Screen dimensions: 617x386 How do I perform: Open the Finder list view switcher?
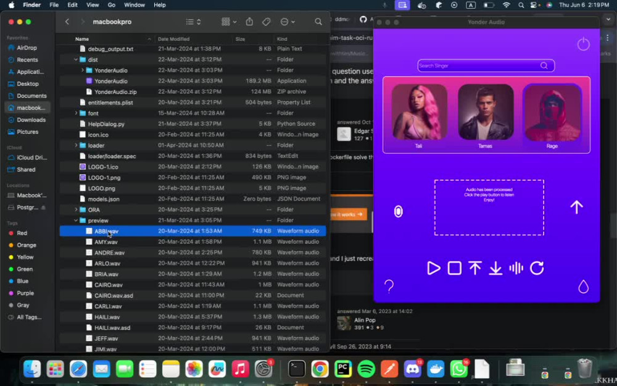tap(193, 22)
